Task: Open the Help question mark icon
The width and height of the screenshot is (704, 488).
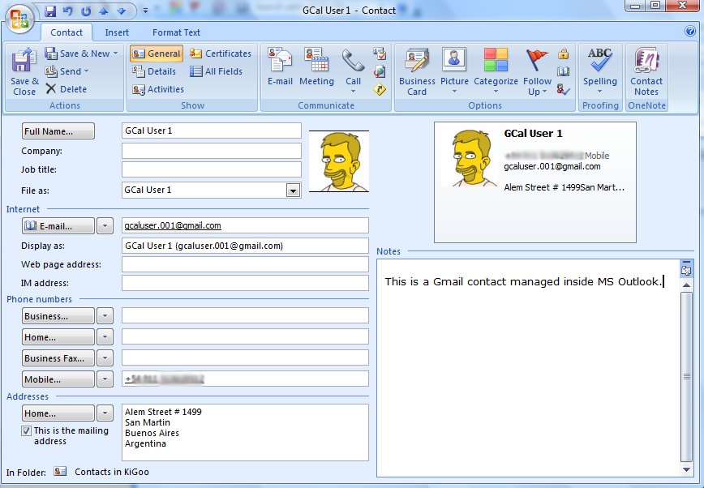Action: [x=690, y=31]
